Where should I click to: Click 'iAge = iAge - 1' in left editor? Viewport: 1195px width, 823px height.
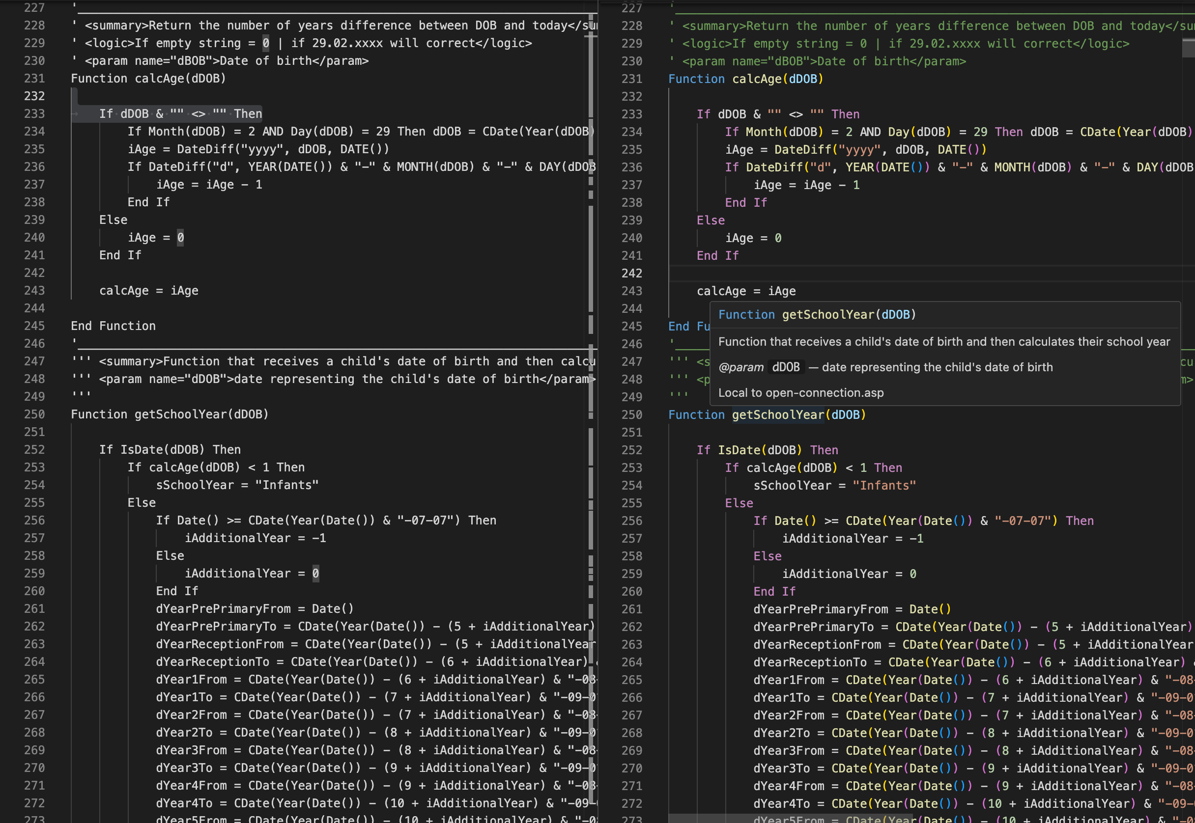coord(209,185)
